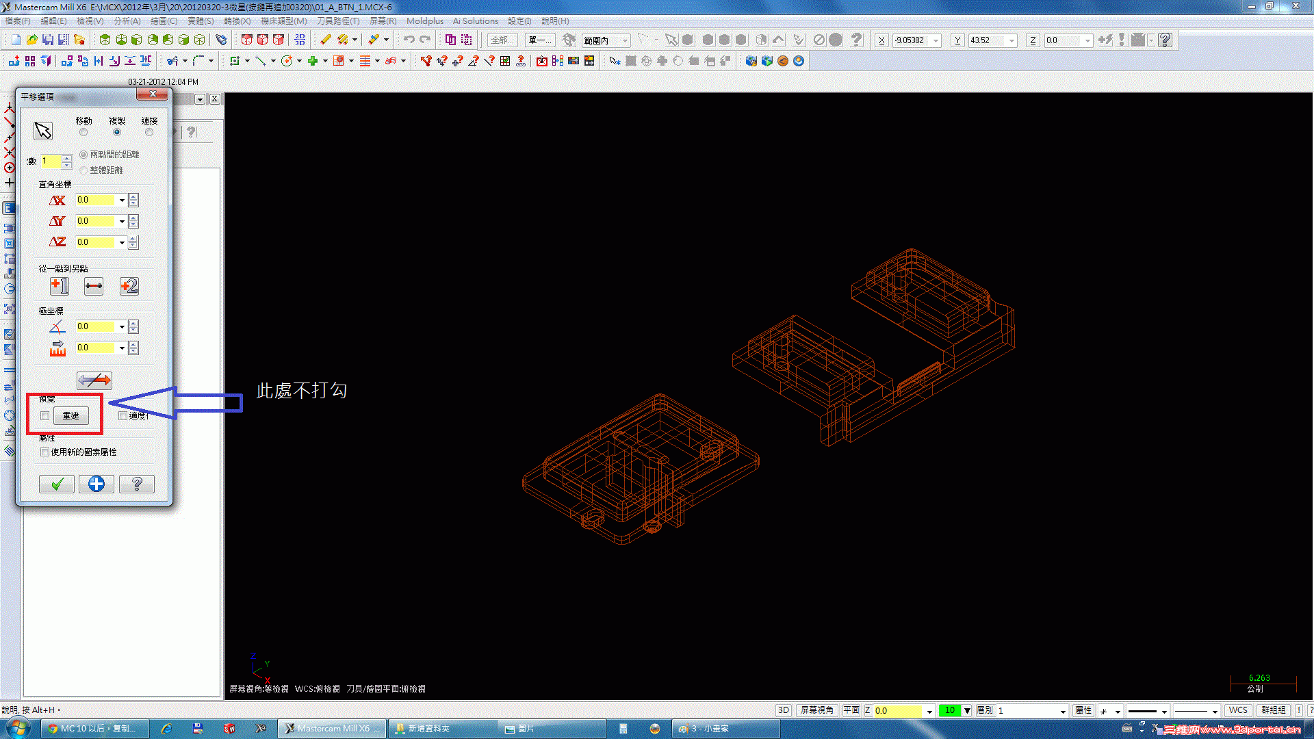Image resolution: width=1314 pixels, height=739 pixels.
Task: Select the 移動 (Move) radio button
Action: [x=83, y=132]
